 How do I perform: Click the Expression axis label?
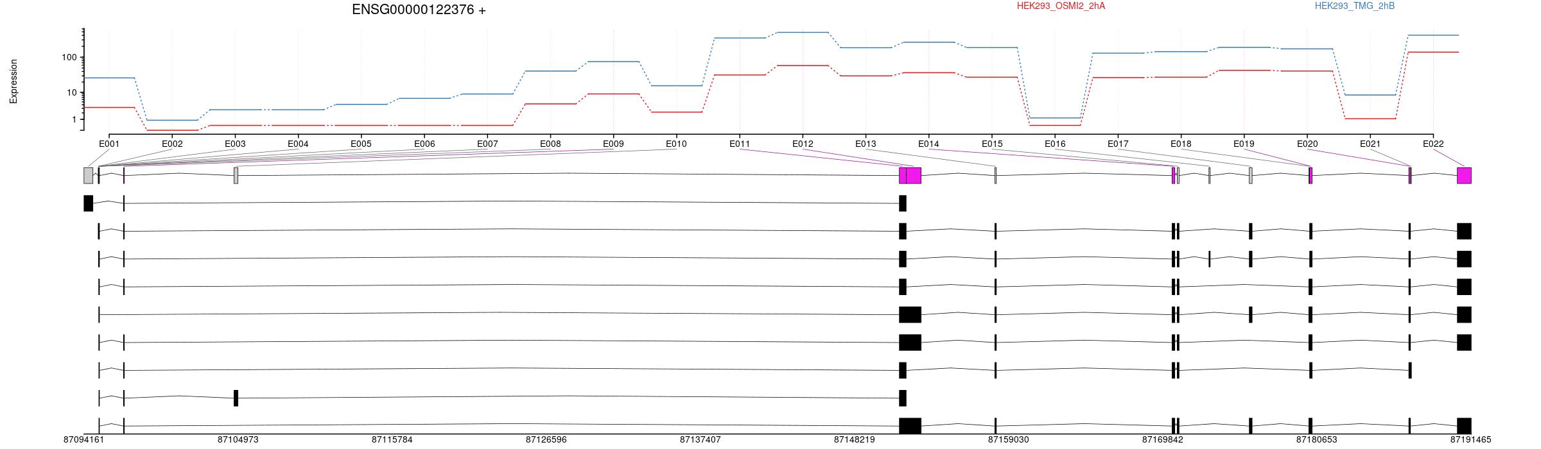click(x=13, y=81)
